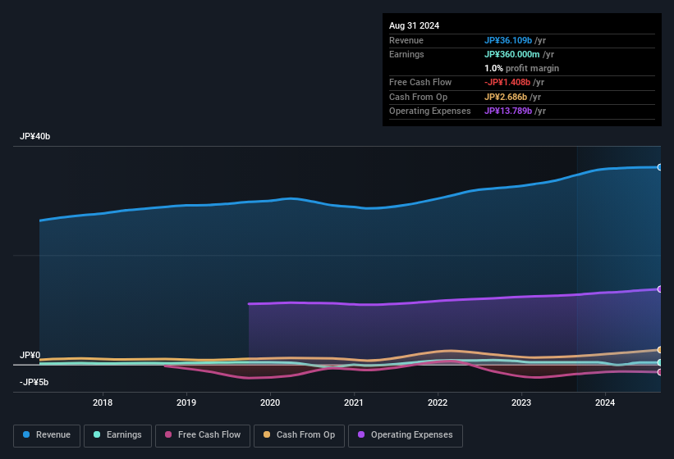Screen dimensions: 674x459
Task: Click the 2018 x-axis label
Action: point(103,402)
